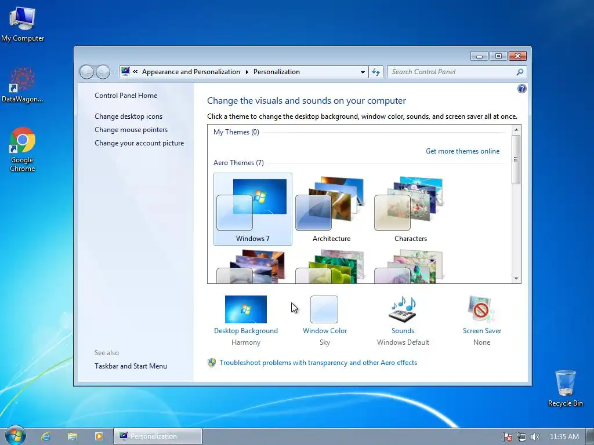
Task: Select the Windows 7 theme
Action: 253,209
